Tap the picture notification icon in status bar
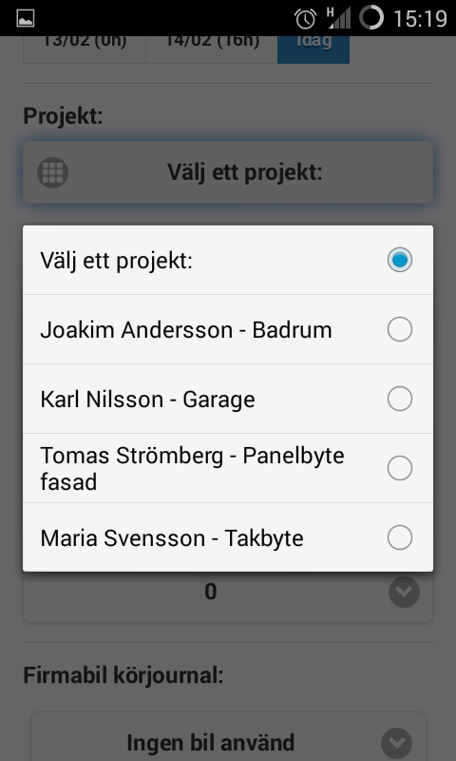 tap(26, 18)
